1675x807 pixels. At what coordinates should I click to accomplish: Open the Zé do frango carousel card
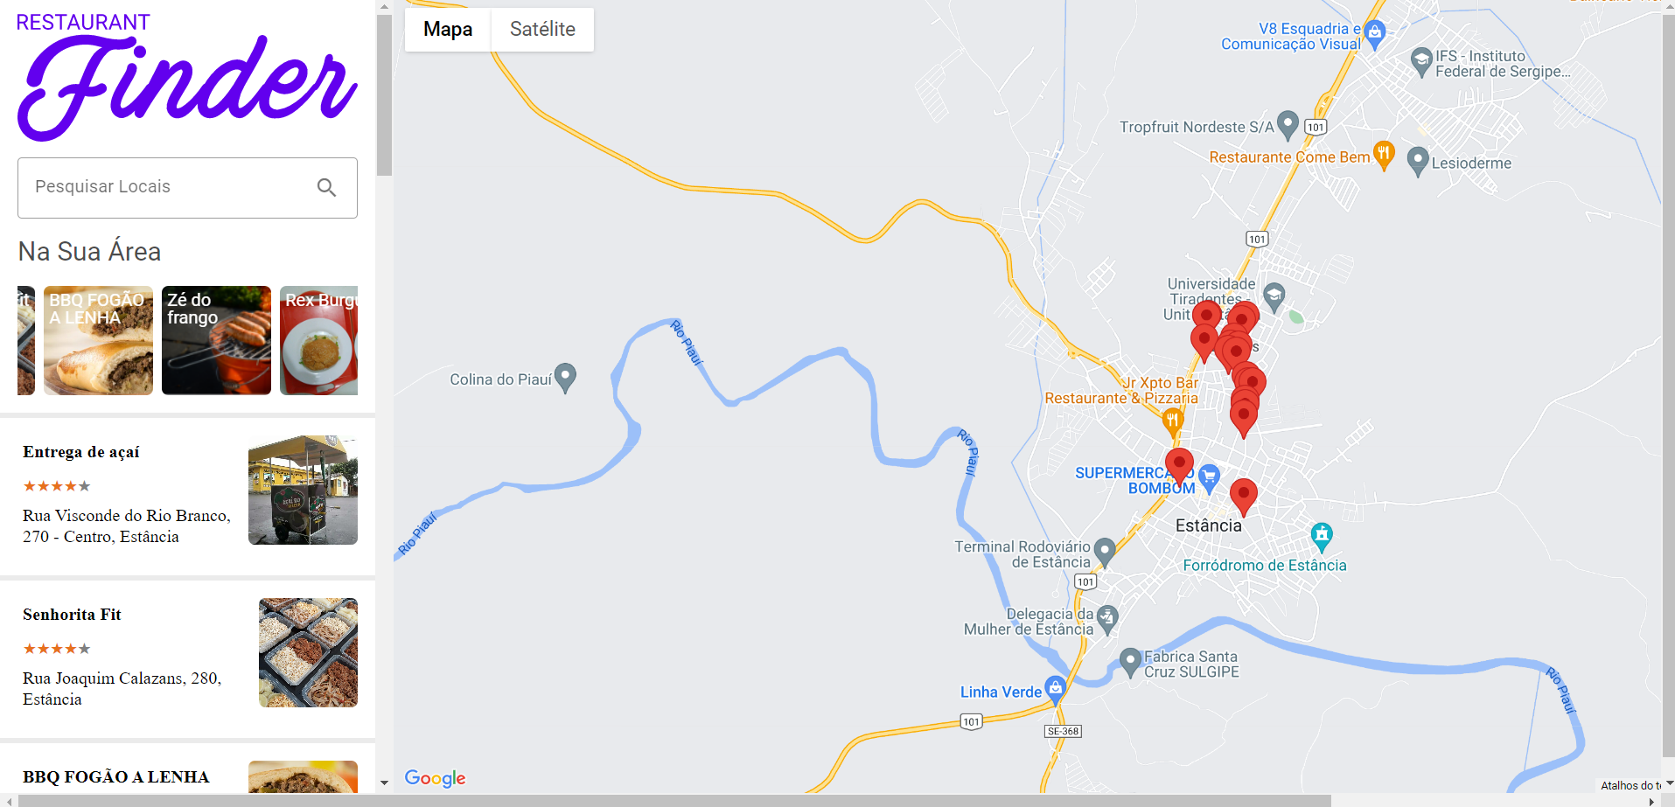[216, 340]
